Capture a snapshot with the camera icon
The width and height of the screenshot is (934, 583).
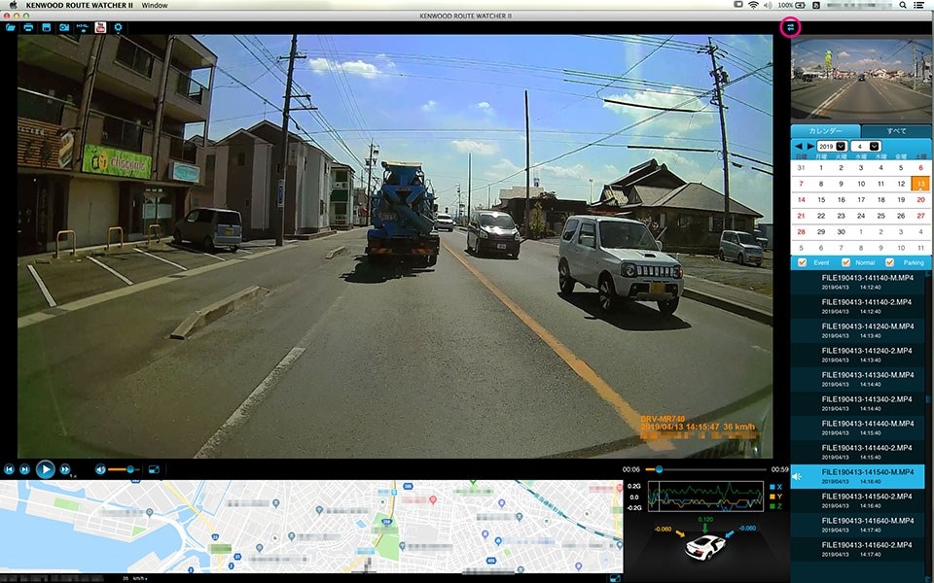63,27
